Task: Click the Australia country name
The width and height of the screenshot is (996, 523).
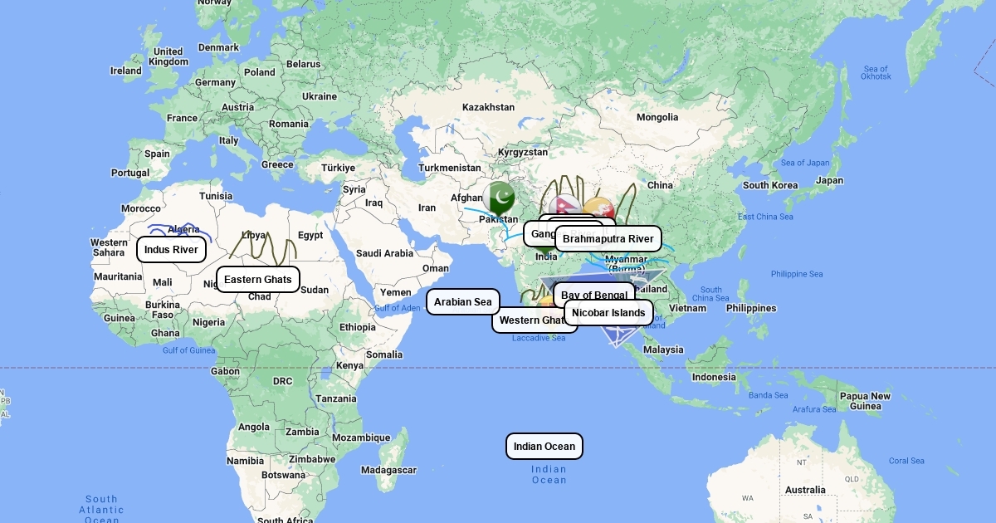Action: point(805,490)
